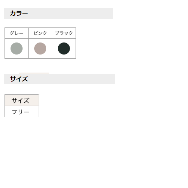Click the ブラック color label
This screenshot has width=188, height=188.
pos(64,33)
